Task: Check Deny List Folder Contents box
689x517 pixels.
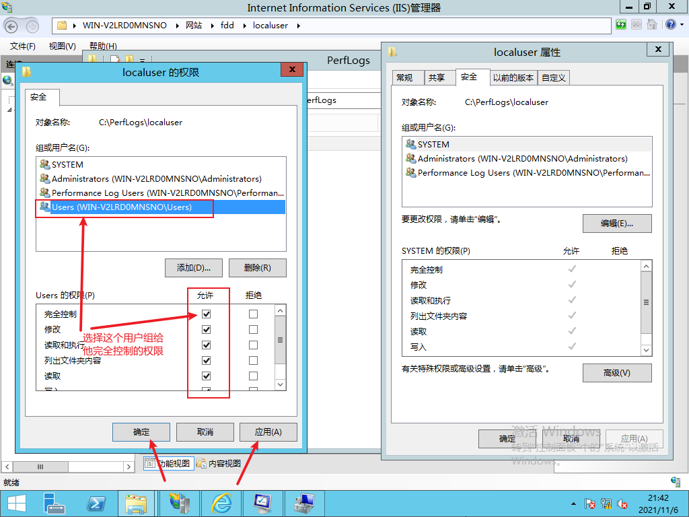Action: click(x=253, y=361)
